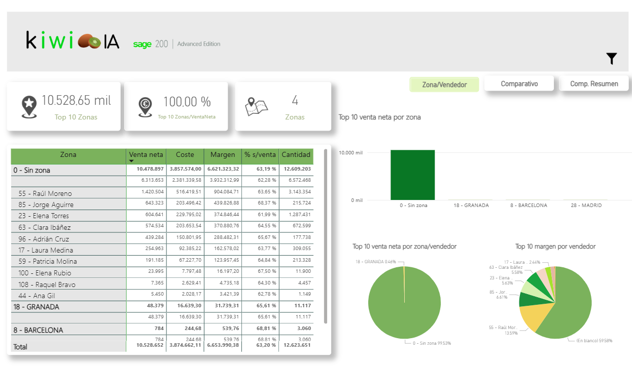Collapse the 0 - Sin zona row

point(32,170)
